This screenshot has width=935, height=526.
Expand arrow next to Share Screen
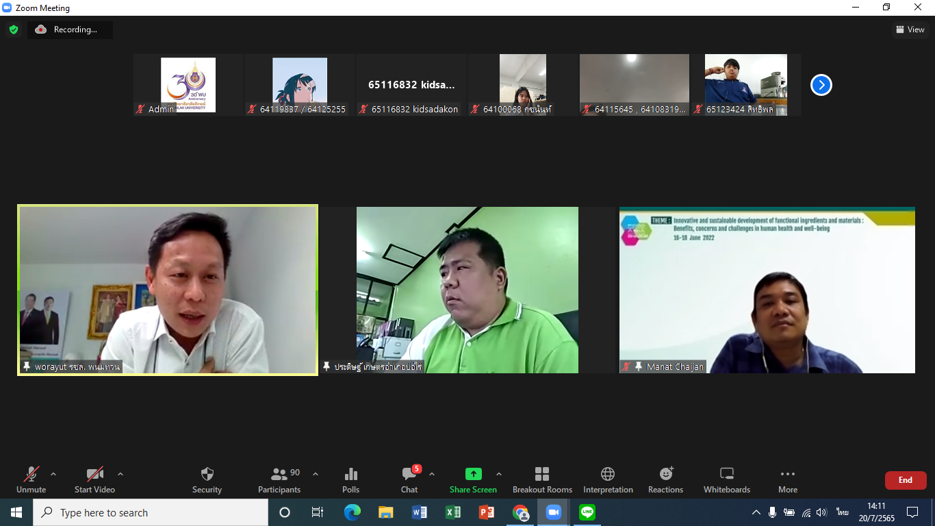(499, 474)
